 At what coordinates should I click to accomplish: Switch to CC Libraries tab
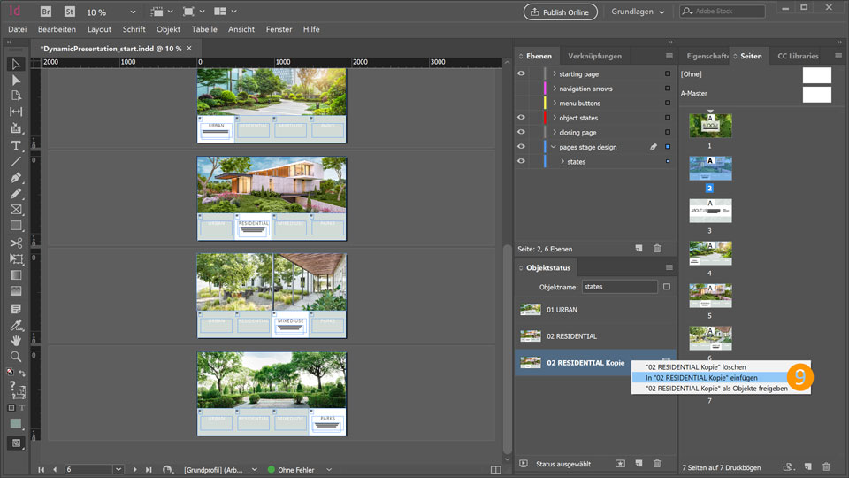click(x=798, y=56)
